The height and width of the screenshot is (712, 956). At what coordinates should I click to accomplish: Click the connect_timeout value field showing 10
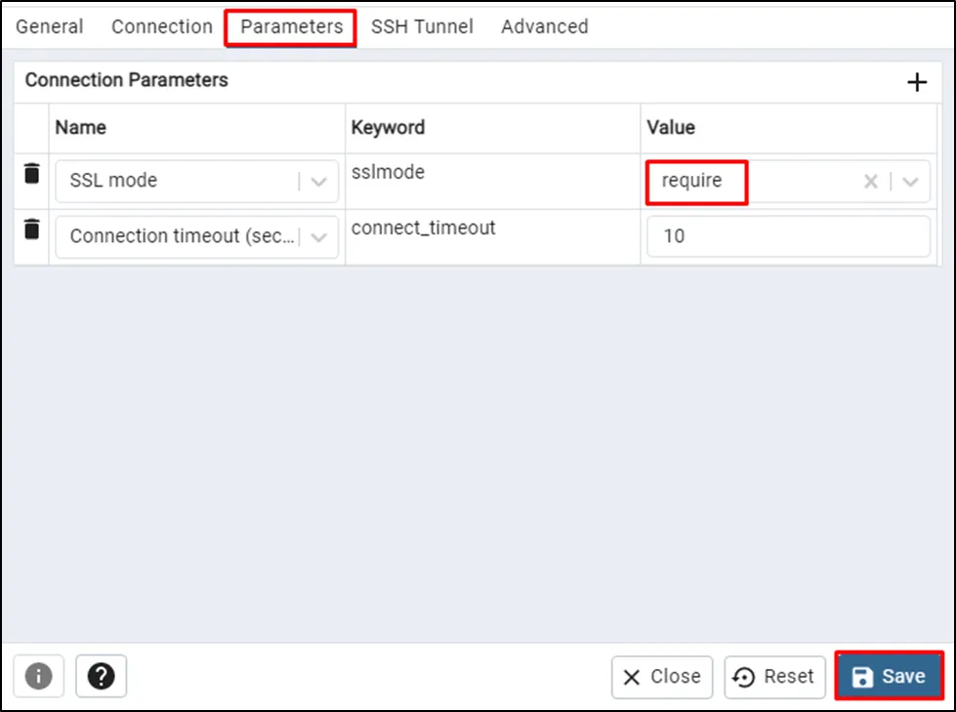[787, 236]
